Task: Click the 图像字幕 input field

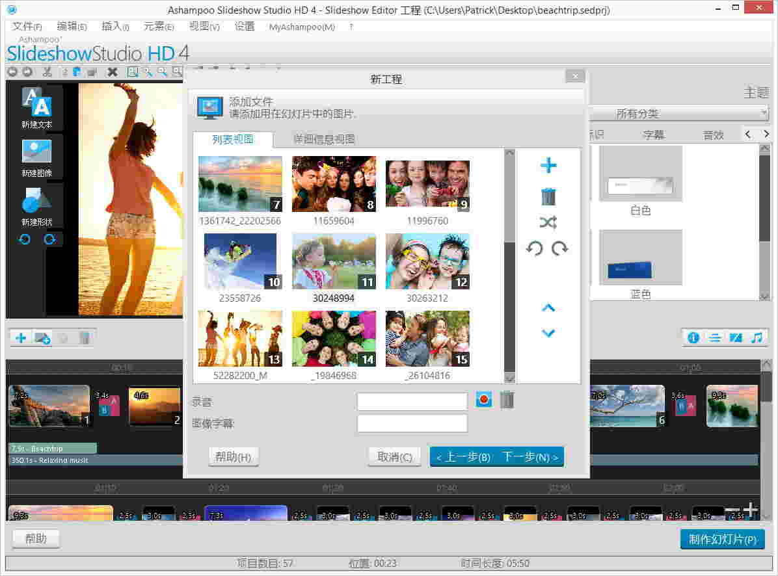Action: 412,423
